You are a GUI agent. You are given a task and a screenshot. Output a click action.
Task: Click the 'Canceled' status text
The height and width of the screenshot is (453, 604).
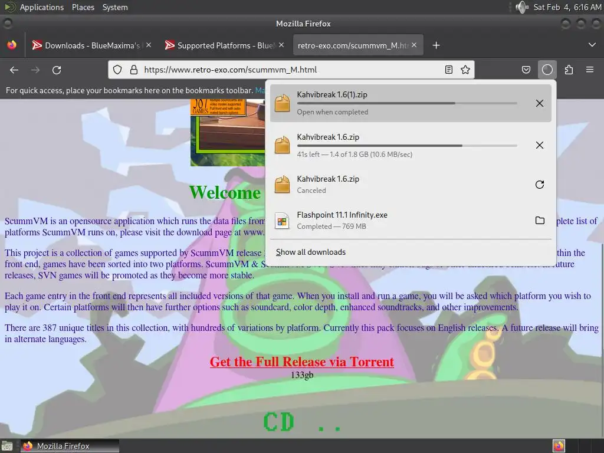(x=311, y=191)
